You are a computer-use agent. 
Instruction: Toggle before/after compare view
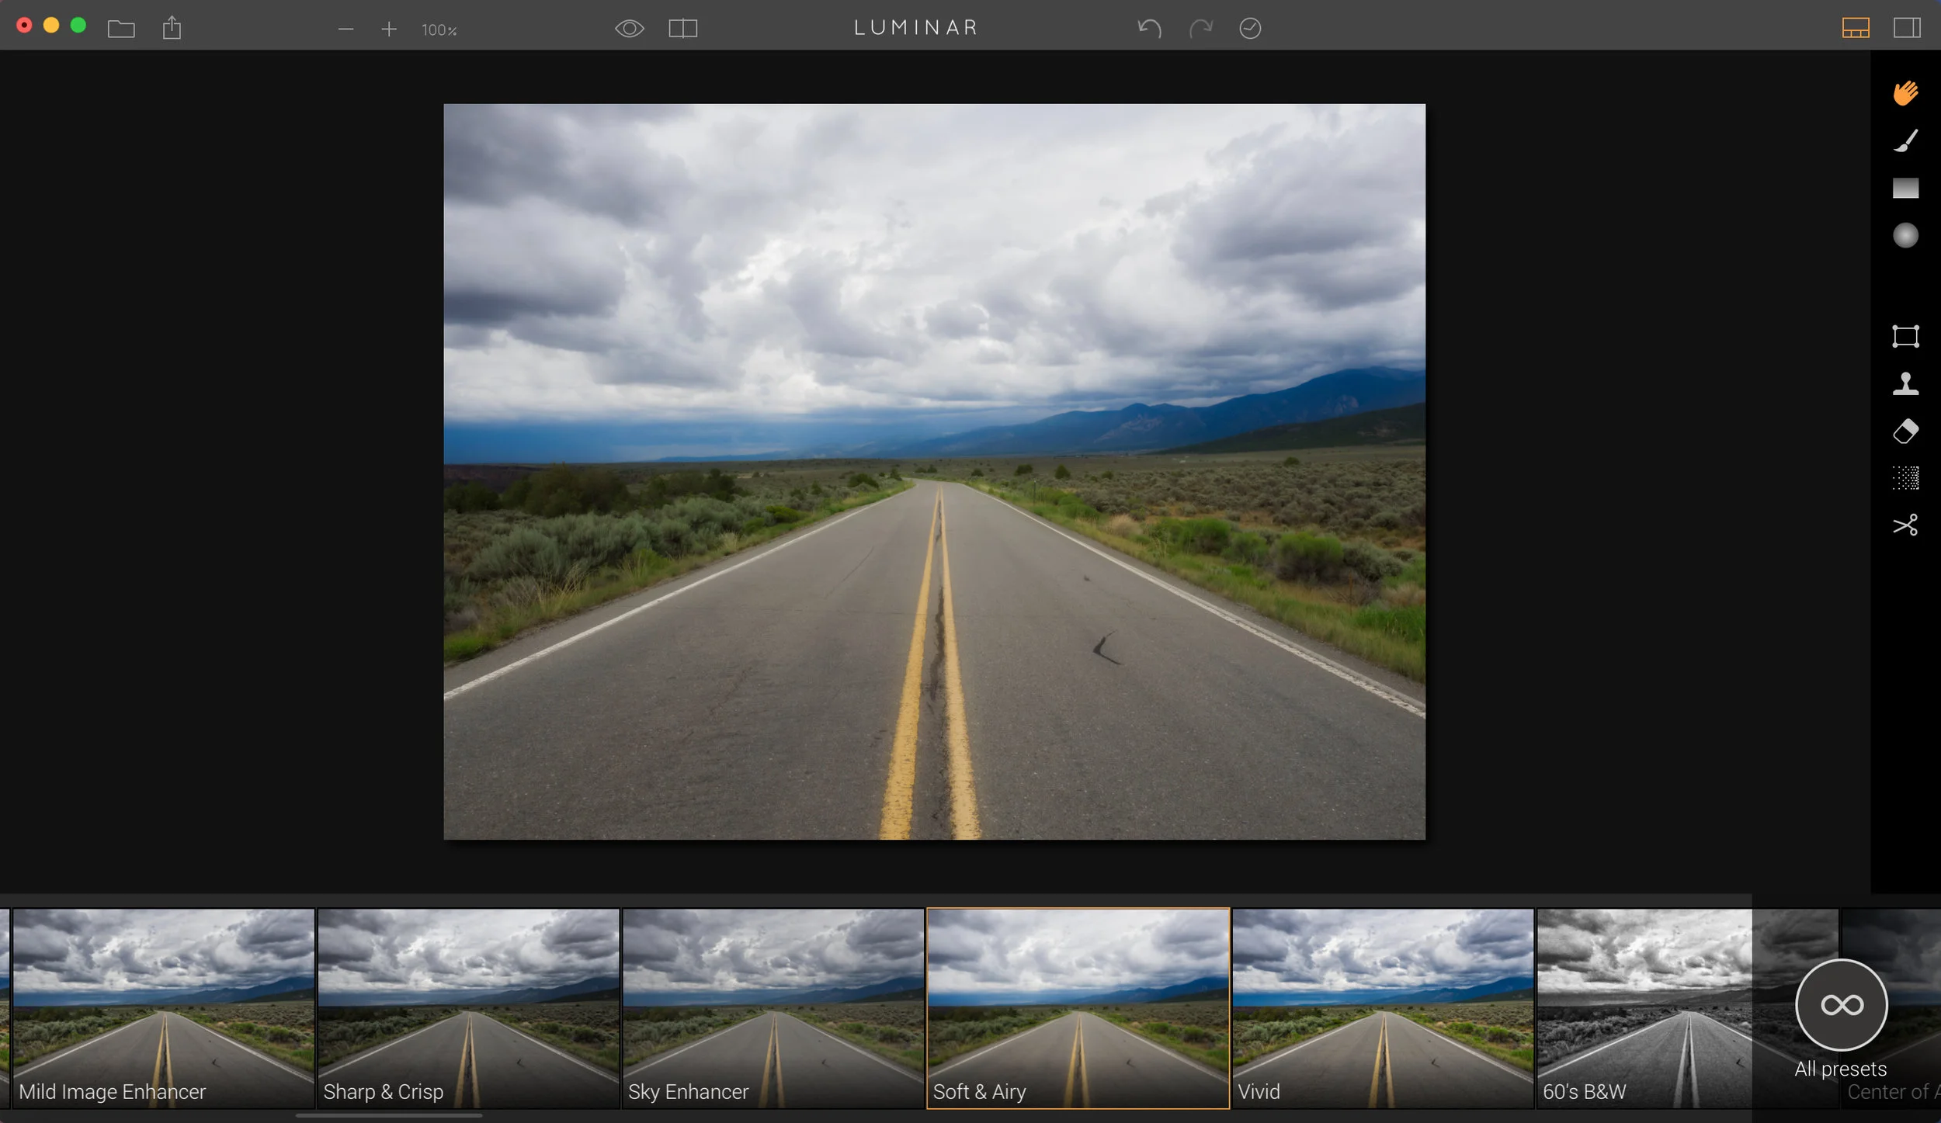(682, 29)
